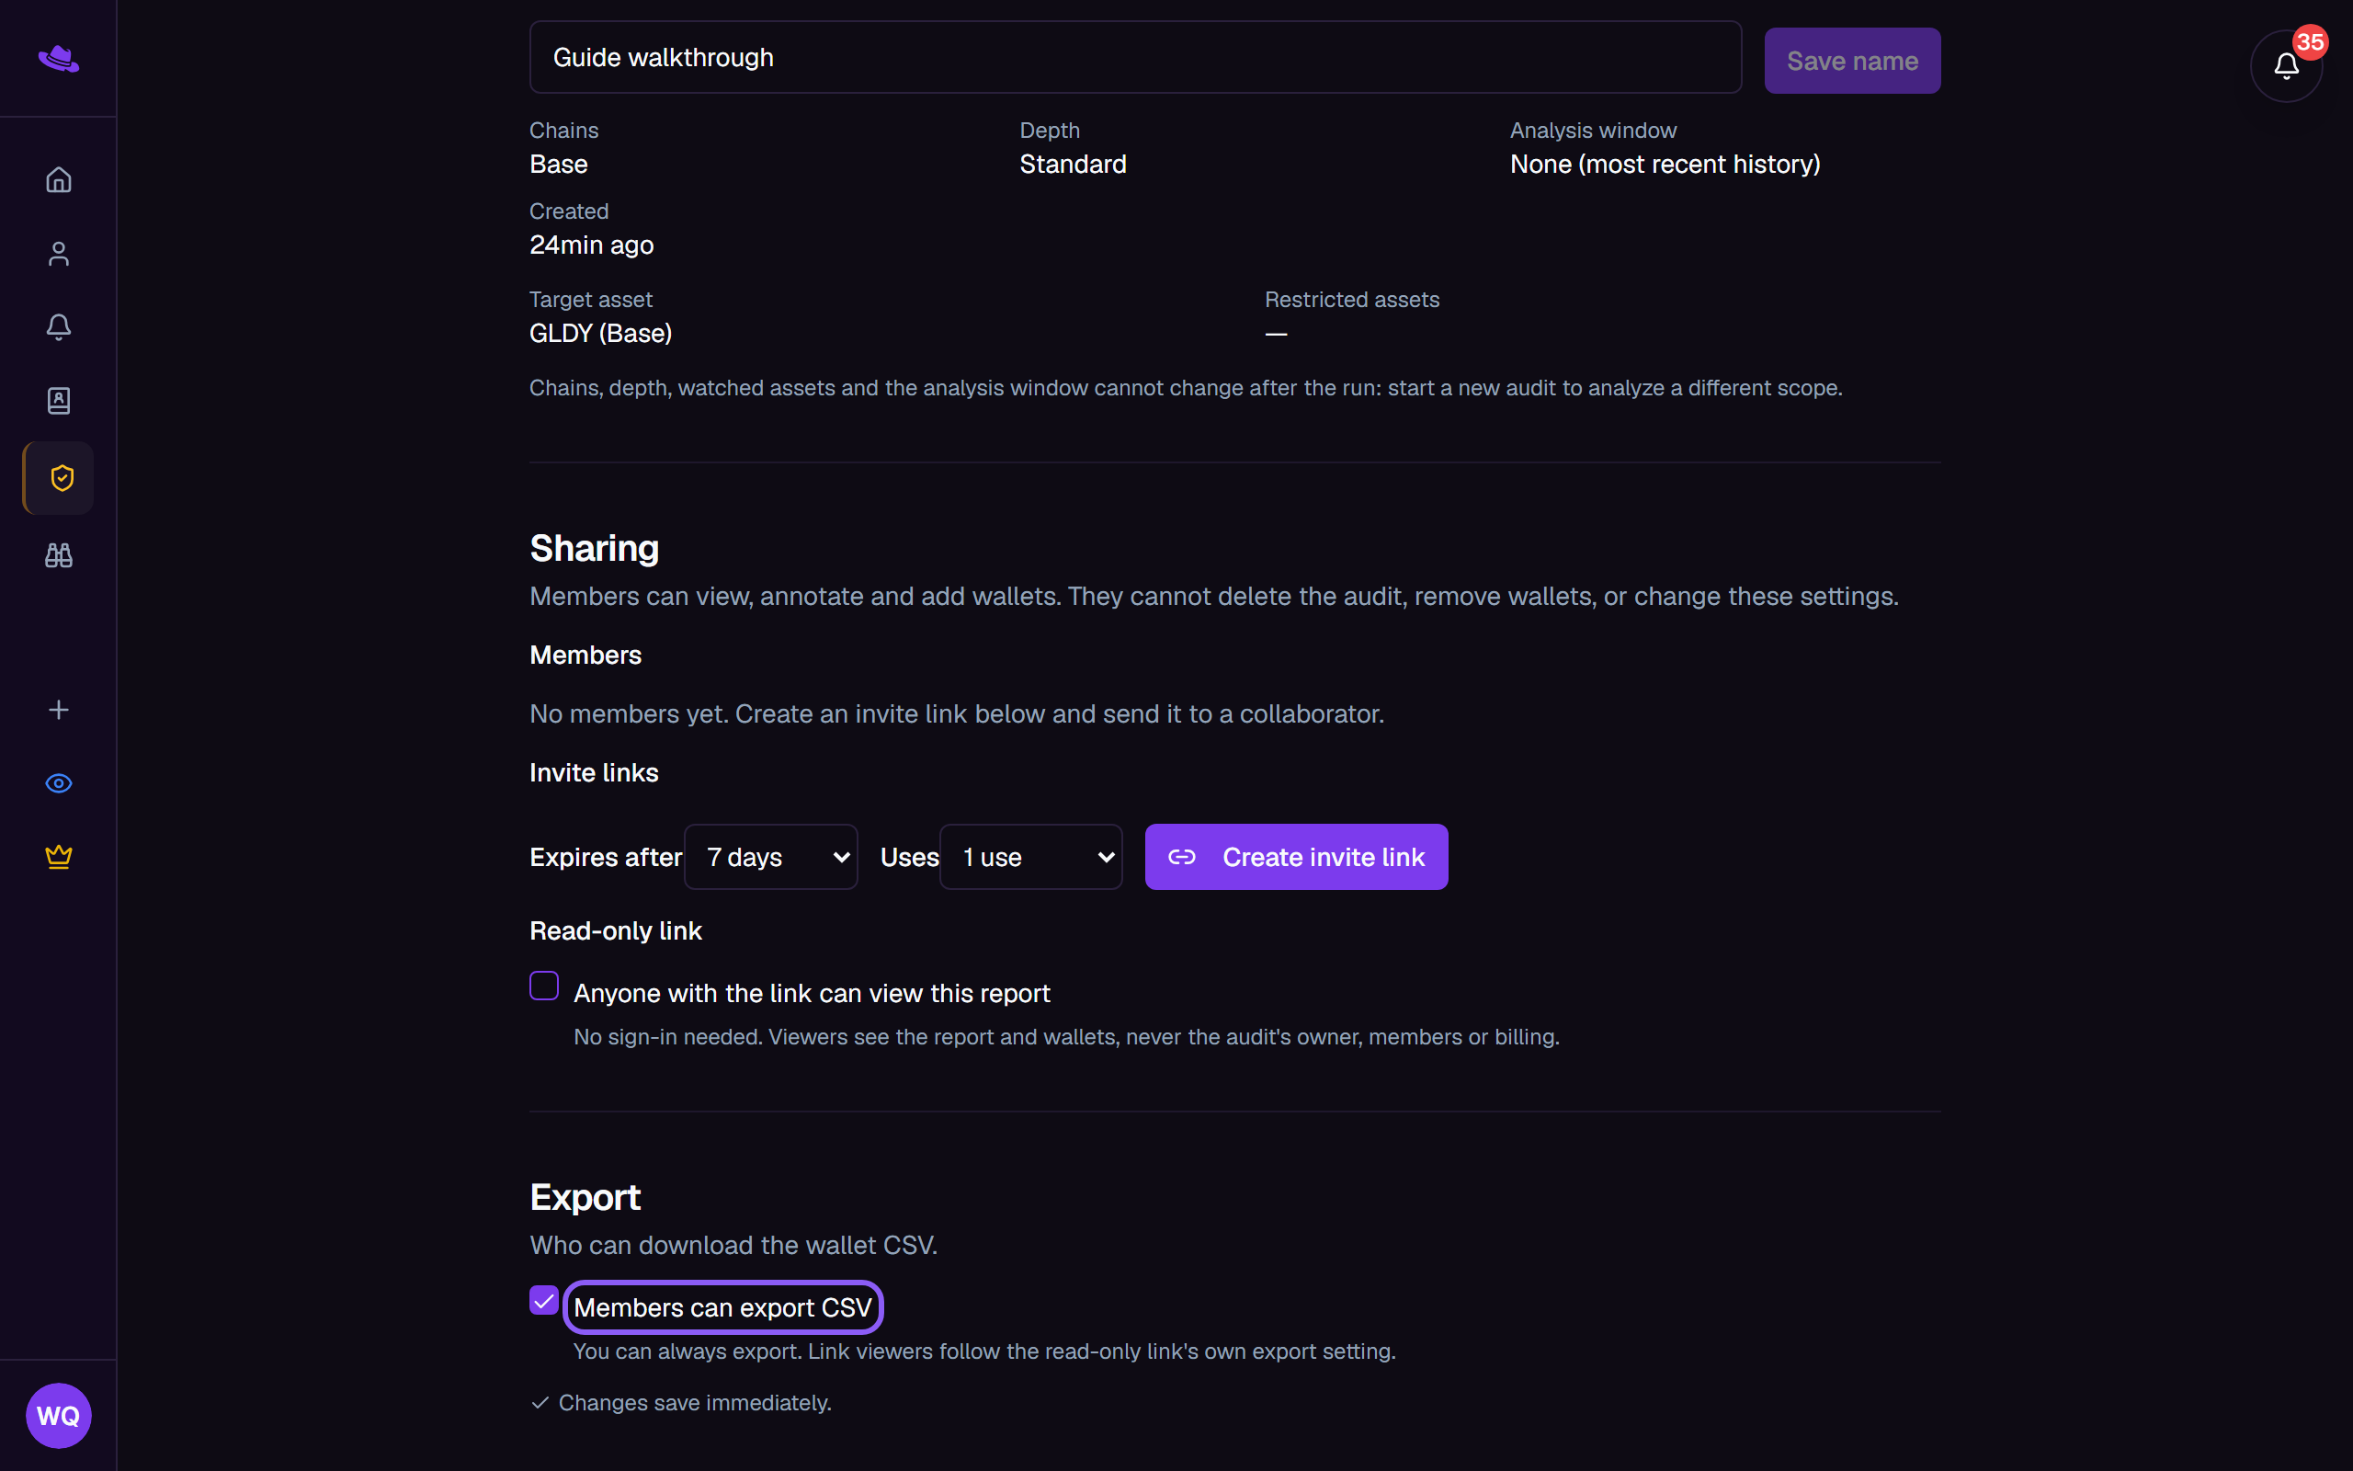
Task: Click Create invite link button
Action: click(1296, 857)
